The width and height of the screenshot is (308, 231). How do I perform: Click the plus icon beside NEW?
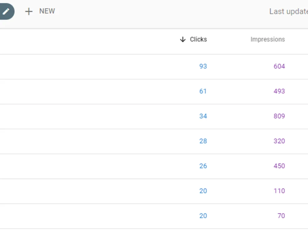(29, 11)
